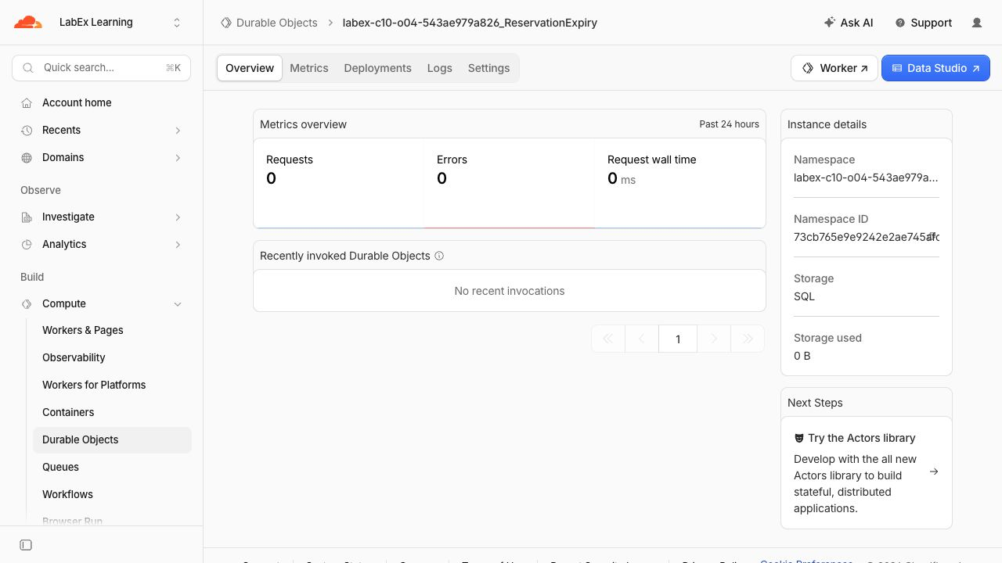This screenshot has width=1002, height=563.
Task: Click page number 1
Action: tap(678, 339)
